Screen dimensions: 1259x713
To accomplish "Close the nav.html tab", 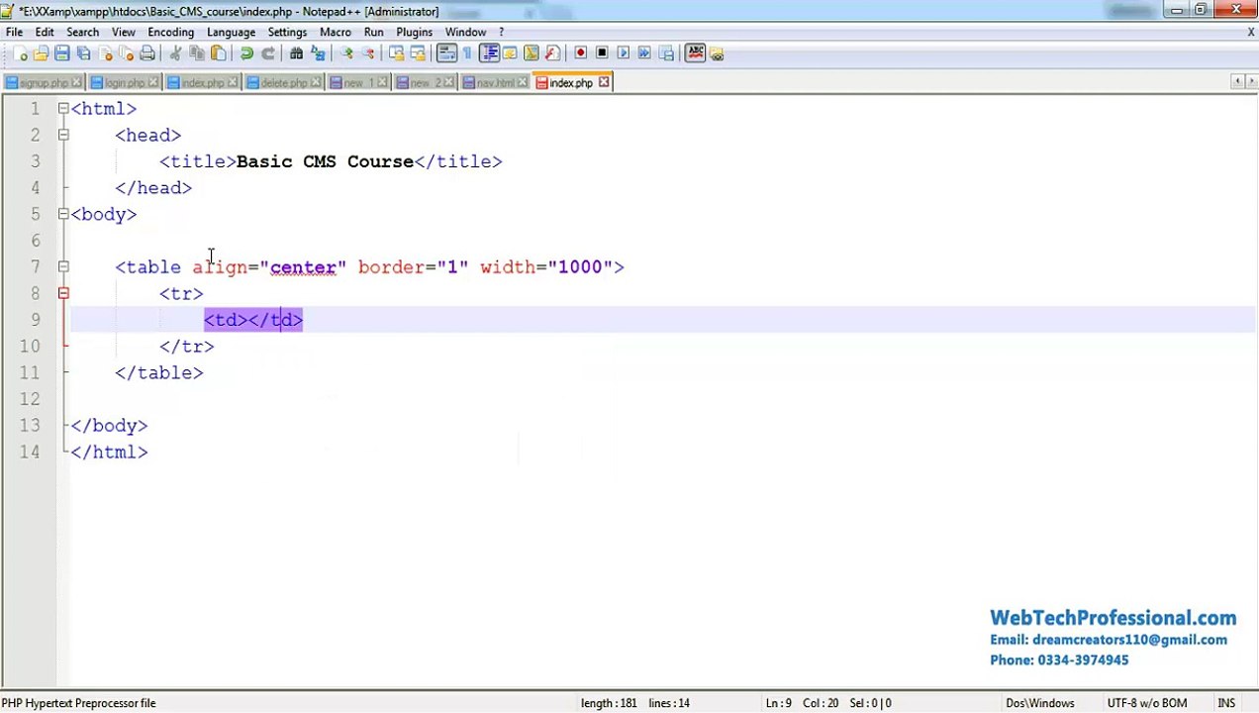I will (x=522, y=83).
